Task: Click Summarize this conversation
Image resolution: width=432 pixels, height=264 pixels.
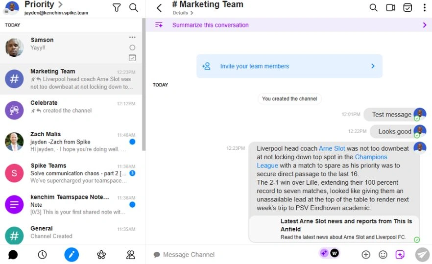Action: pos(211,25)
